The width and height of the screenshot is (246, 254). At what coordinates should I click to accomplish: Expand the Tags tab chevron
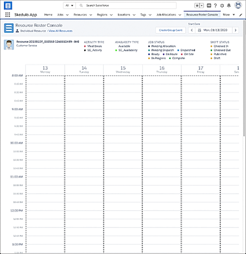(x=150, y=15)
